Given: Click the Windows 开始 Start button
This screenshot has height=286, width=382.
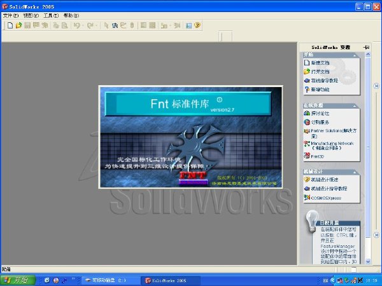Looking at the screenshot, I should (x=18, y=280).
